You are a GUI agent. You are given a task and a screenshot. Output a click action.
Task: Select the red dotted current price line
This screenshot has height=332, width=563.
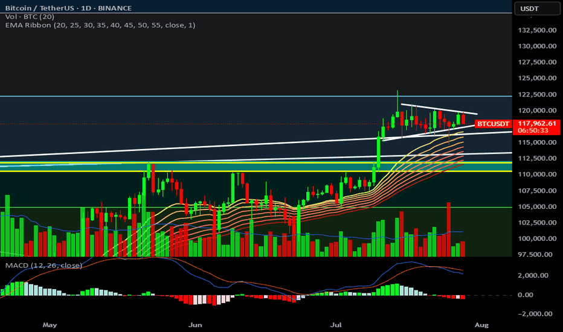[x=237, y=124]
